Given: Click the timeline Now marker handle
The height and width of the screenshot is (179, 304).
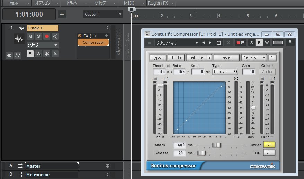Looking at the screenshot, I should click(x=131, y=9).
